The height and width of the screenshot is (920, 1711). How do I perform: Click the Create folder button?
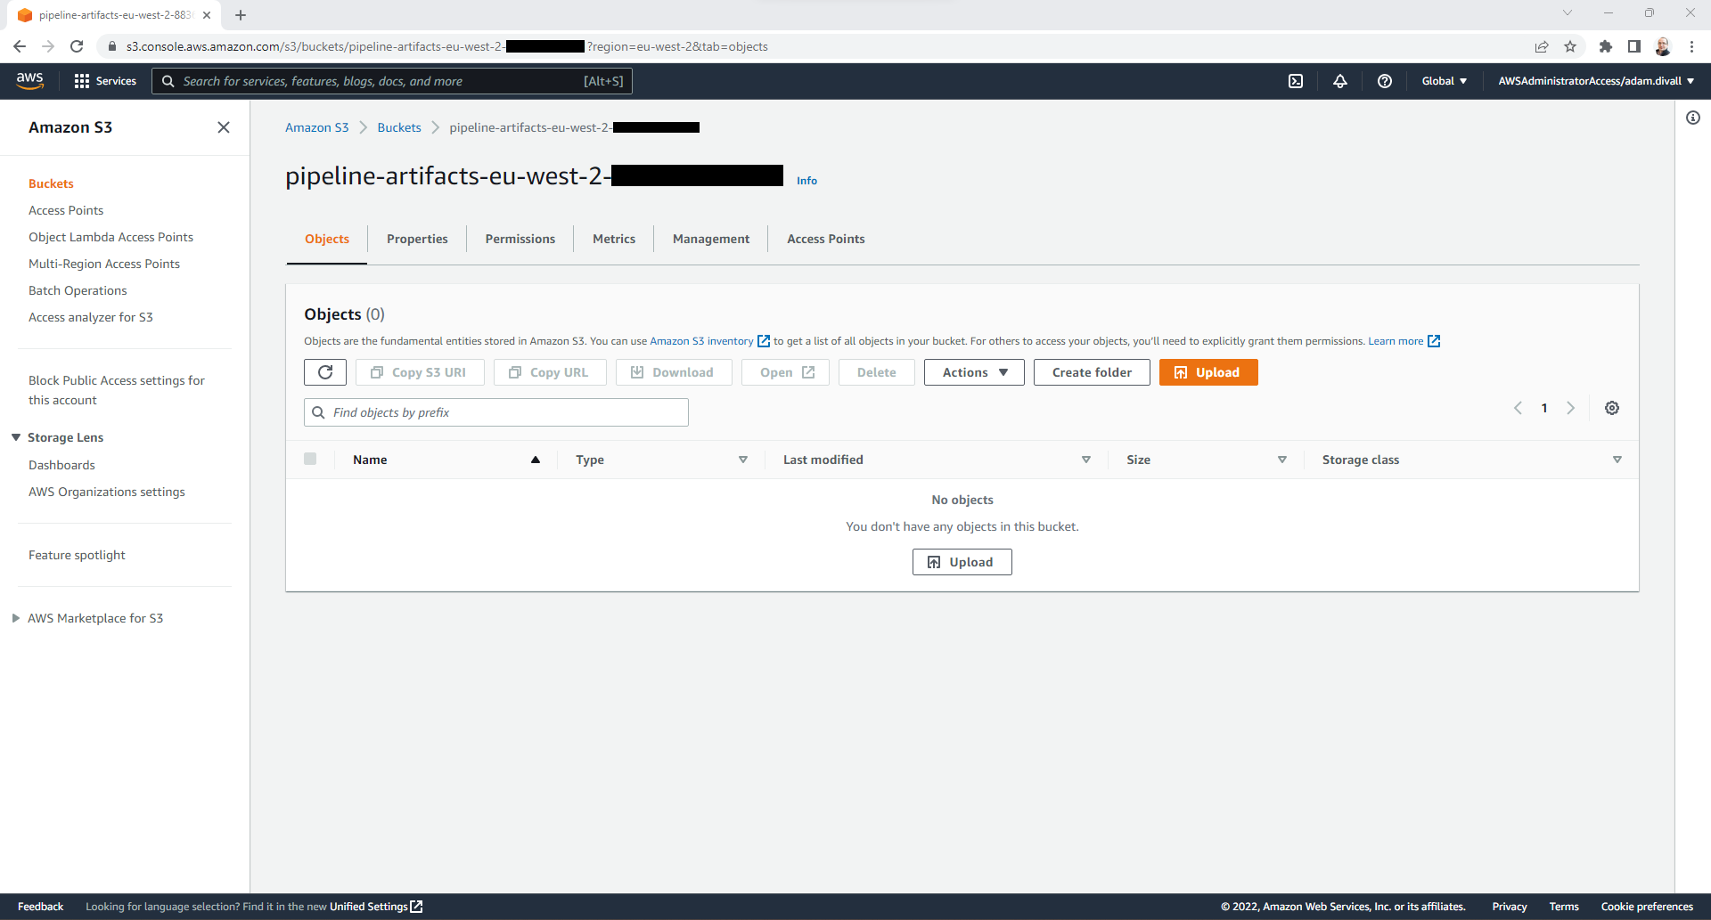[1092, 372]
